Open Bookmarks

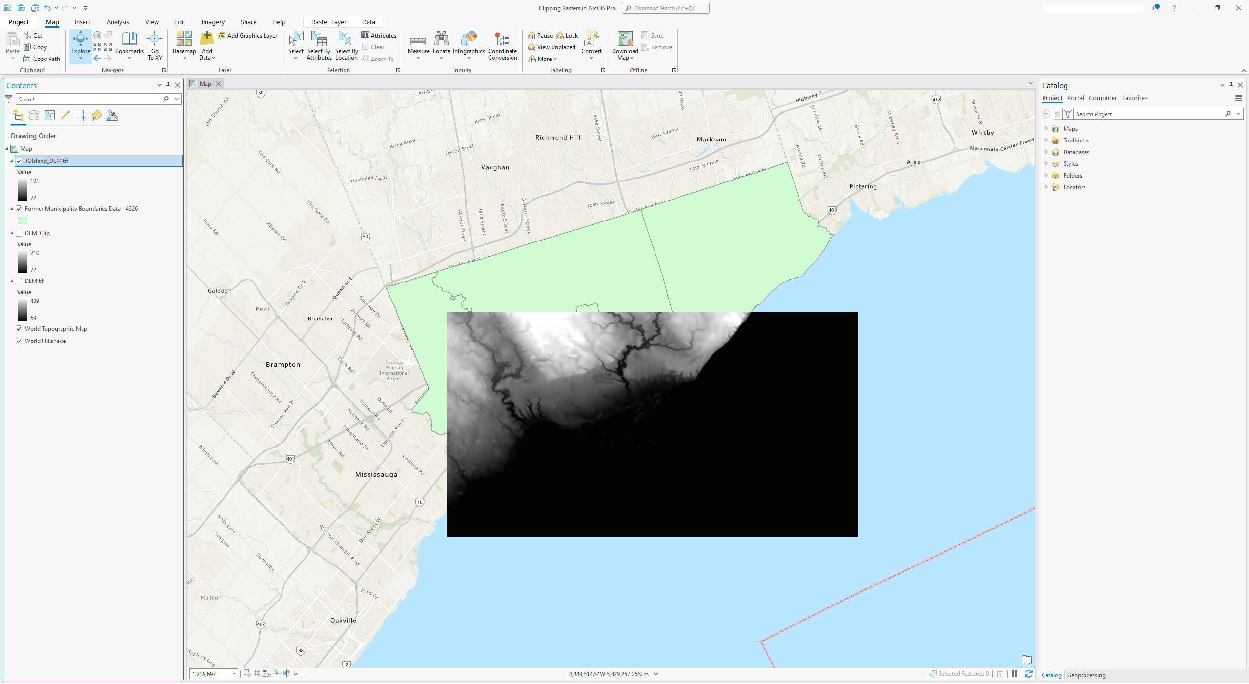129,46
